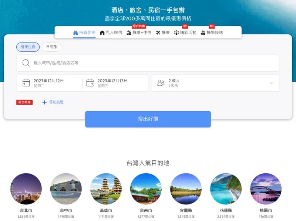296x221 pixels.
Task: Select the 日用房 day-use option
Action: 51,47
